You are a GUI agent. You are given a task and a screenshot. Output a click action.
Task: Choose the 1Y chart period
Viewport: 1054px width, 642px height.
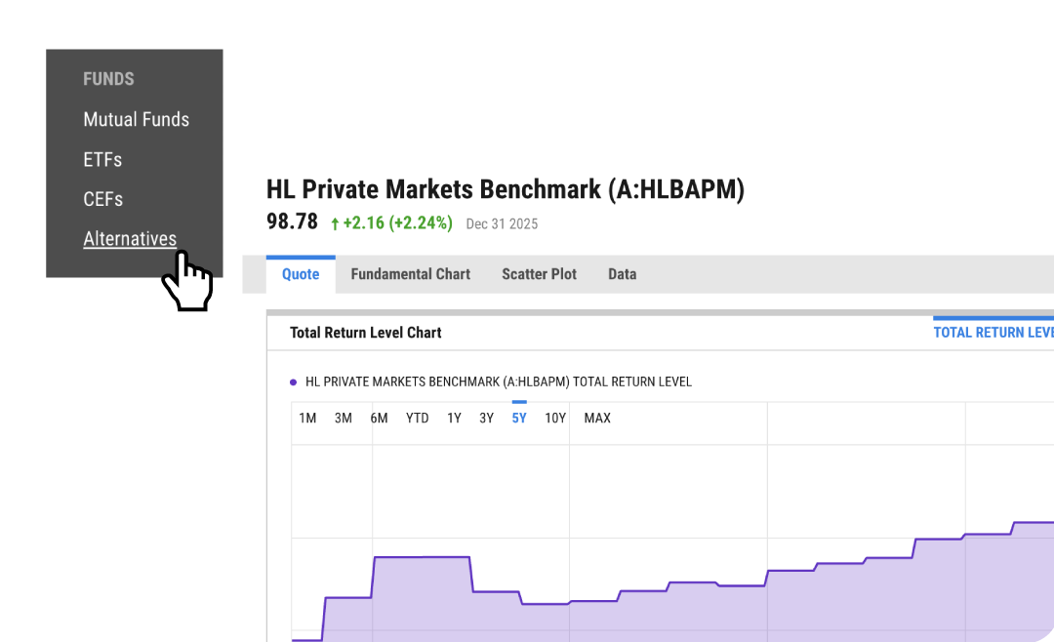click(454, 419)
